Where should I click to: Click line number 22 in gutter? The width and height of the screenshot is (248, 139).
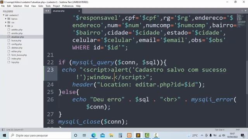click(50, 63)
